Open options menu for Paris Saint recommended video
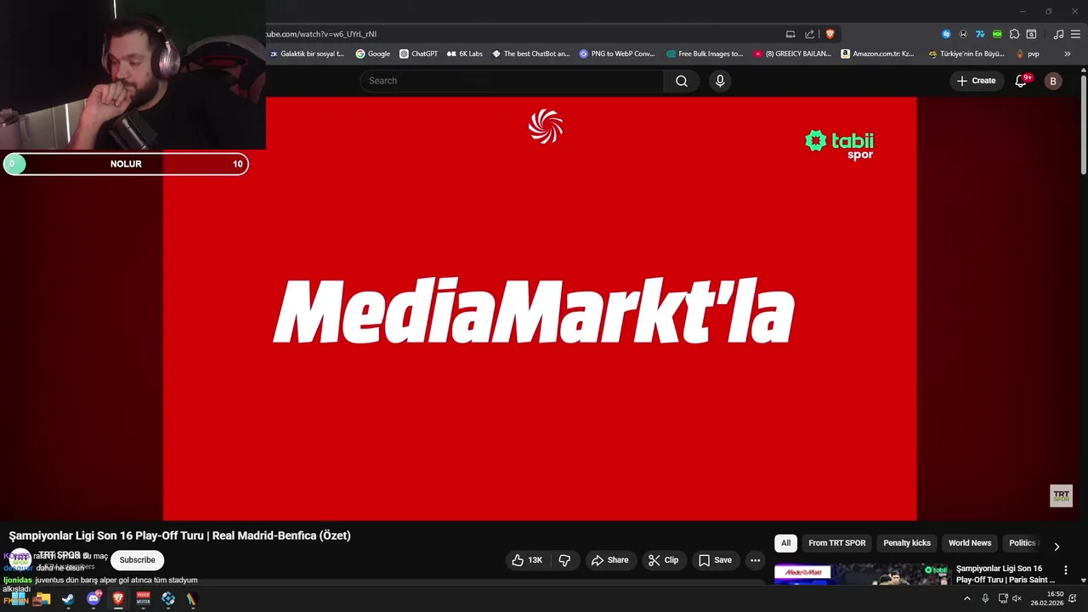Image resolution: width=1088 pixels, height=612 pixels. pyautogui.click(x=1066, y=570)
